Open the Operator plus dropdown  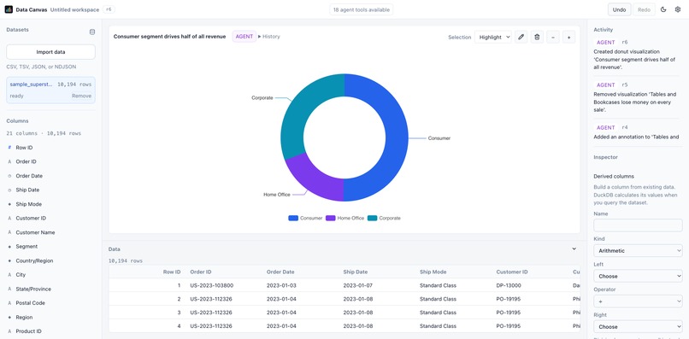pyautogui.click(x=638, y=301)
